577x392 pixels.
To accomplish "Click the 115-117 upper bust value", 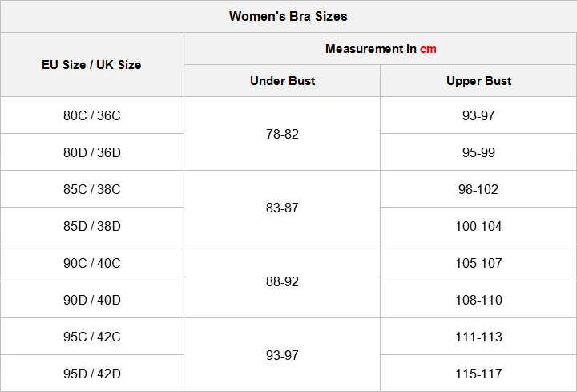I will 478,374.
